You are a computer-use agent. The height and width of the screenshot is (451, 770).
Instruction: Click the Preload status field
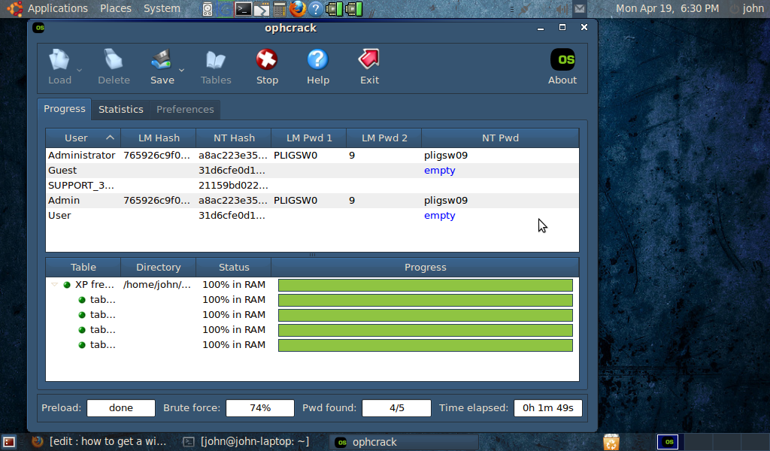pyautogui.click(x=121, y=408)
